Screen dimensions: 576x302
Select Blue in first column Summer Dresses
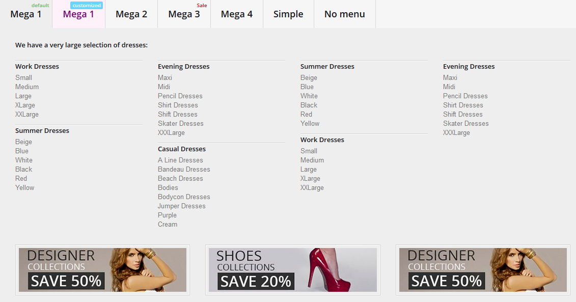pyautogui.click(x=22, y=151)
